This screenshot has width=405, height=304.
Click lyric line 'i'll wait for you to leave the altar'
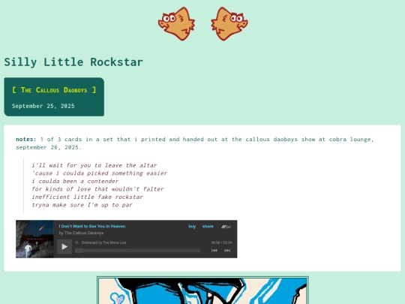(94, 165)
